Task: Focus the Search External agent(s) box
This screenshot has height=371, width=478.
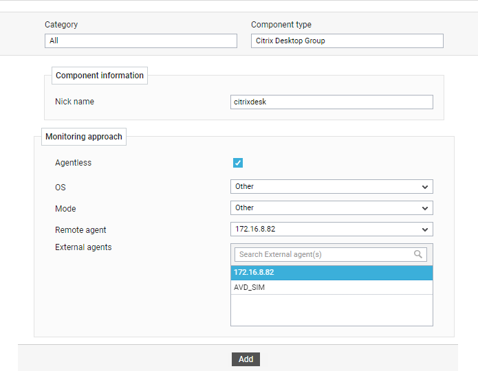Action: tap(330, 254)
